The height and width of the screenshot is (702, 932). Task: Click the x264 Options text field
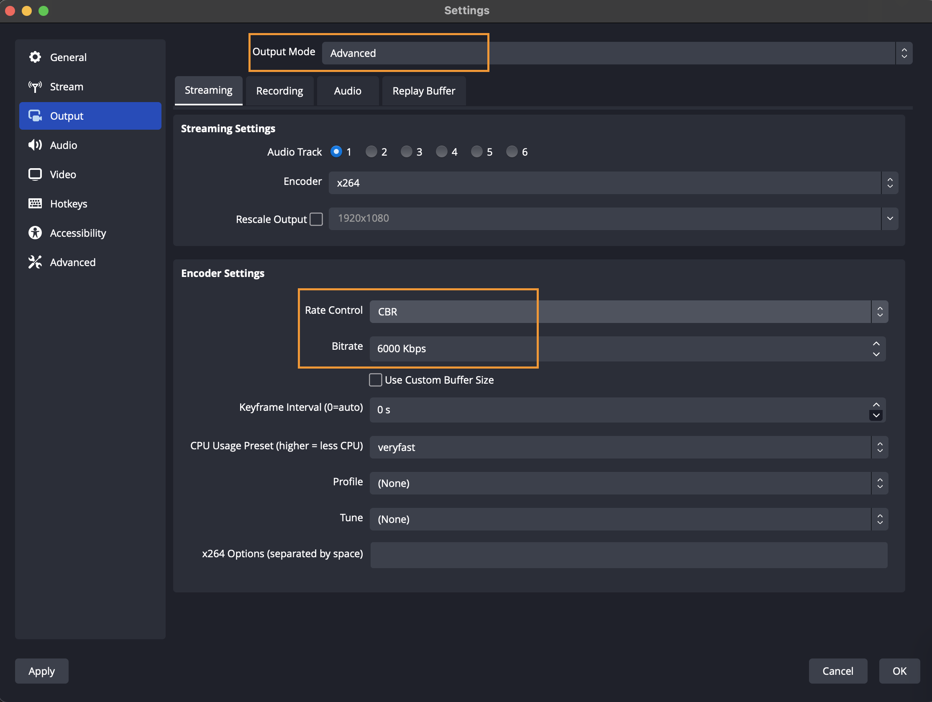point(628,555)
